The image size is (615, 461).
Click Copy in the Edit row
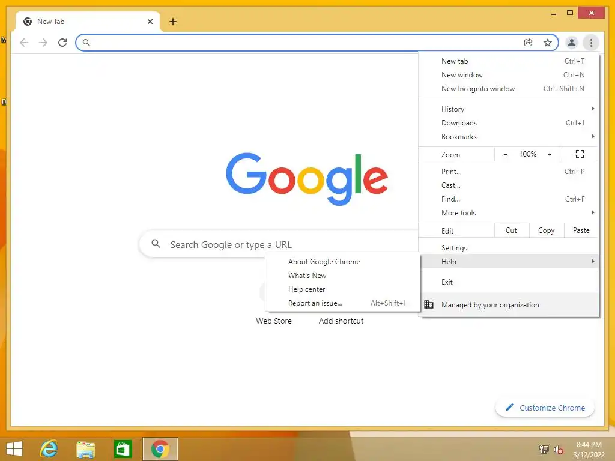547,230
